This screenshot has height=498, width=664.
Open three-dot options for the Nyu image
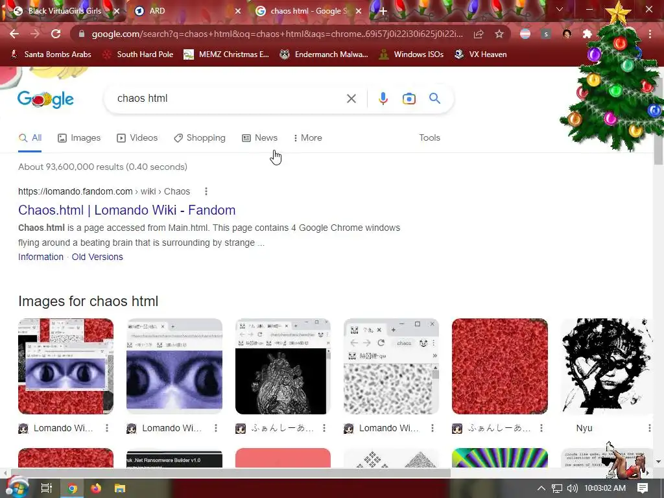(x=649, y=428)
